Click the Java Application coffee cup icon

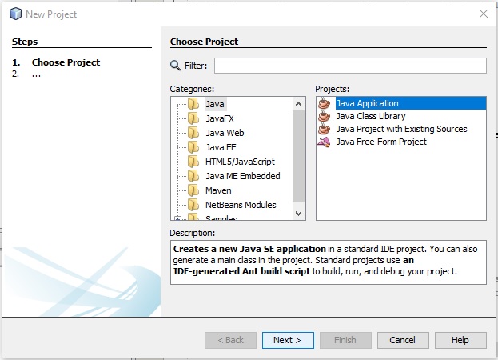325,103
